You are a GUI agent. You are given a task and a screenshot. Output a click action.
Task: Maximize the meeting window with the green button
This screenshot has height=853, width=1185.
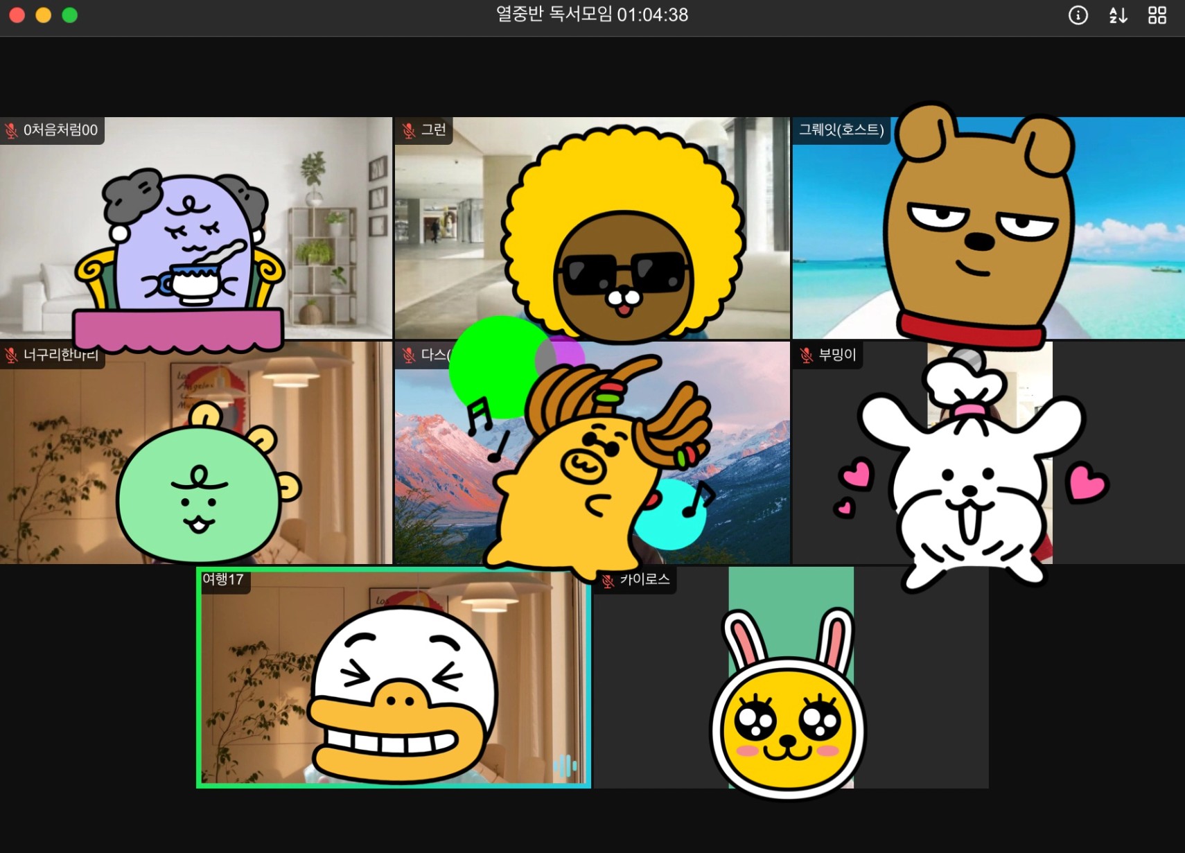[70, 15]
